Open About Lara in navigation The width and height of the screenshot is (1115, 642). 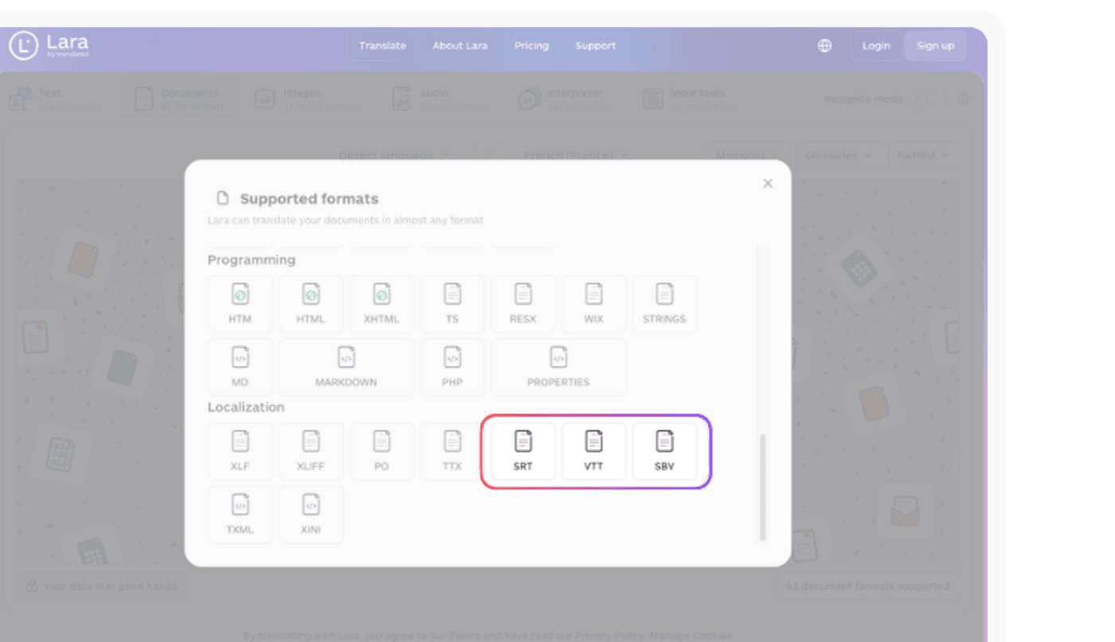[460, 46]
